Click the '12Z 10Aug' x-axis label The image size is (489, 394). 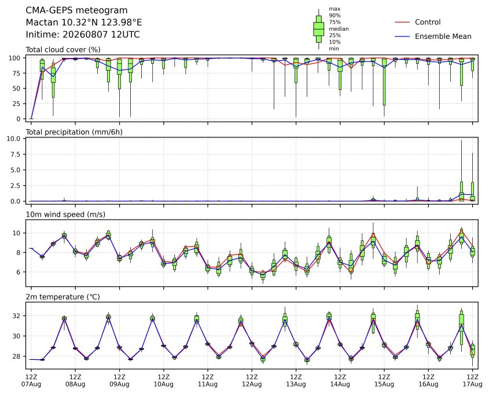coord(163,381)
